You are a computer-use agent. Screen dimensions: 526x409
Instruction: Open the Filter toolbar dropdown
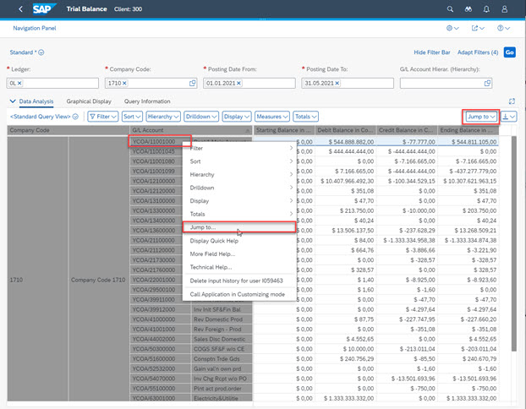click(102, 117)
